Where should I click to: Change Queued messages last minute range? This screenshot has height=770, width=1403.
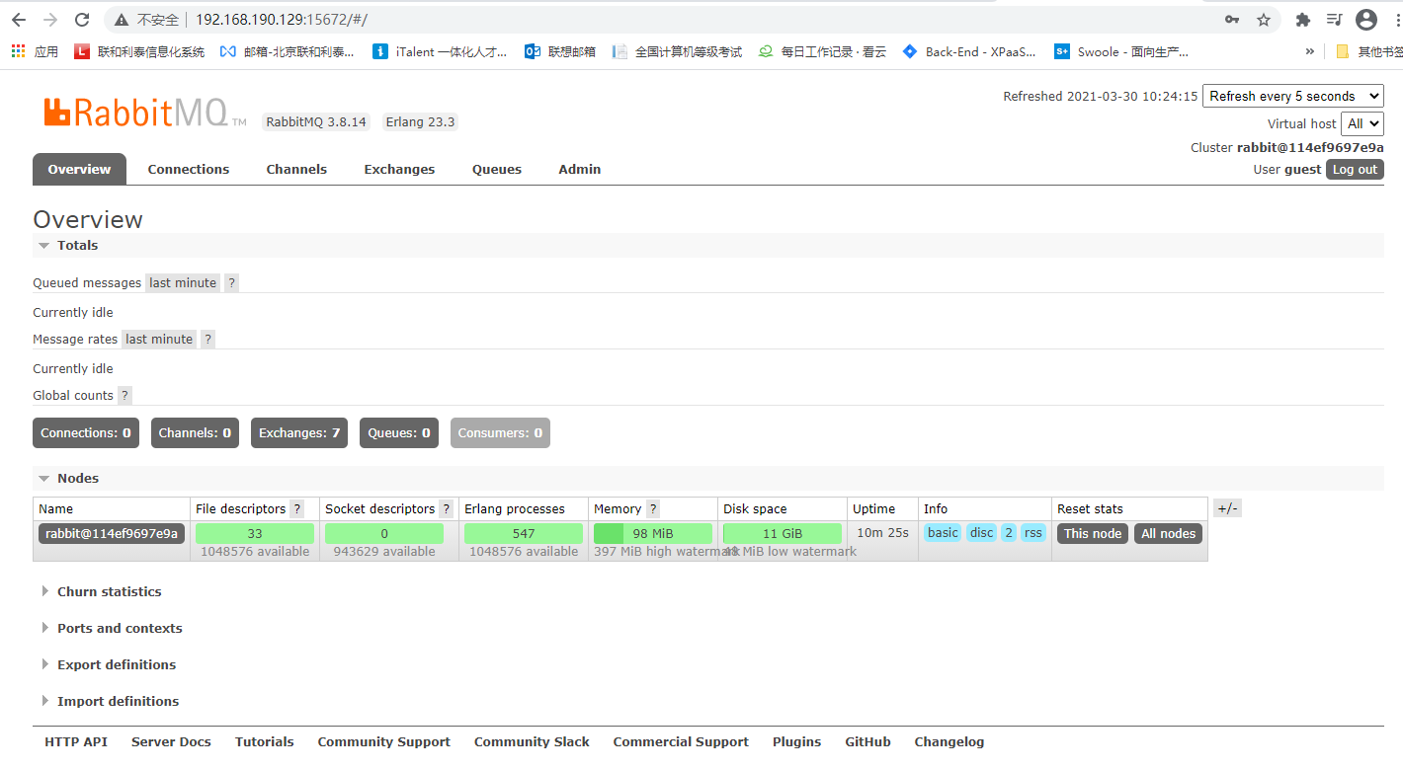click(x=183, y=283)
